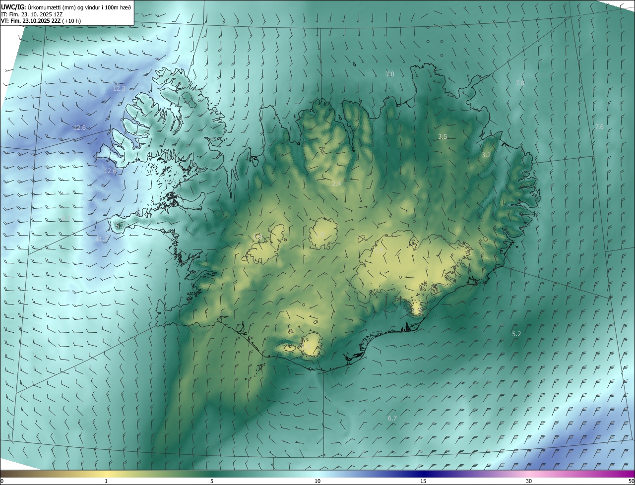Click the valid time line 'VT: Fim. 23.10.2025 22Z (+10 h)'
635x485 pixels.
pyautogui.click(x=41, y=21)
